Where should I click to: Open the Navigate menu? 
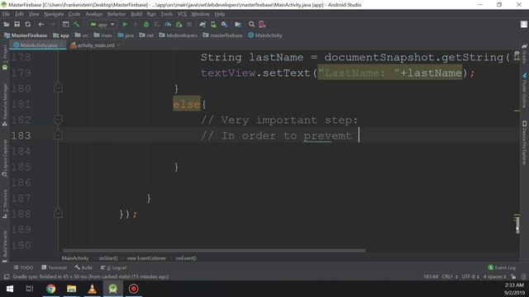pos(54,14)
